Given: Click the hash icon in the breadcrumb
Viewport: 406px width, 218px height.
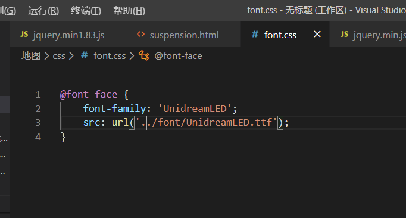Looking at the screenshot, I should [85, 55].
